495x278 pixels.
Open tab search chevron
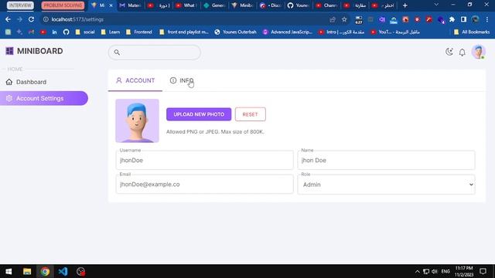(x=436, y=5)
